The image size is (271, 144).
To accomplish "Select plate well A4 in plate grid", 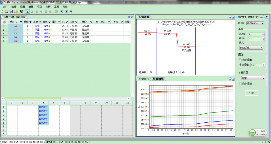I will pyautogui.click(x=44, y=107).
